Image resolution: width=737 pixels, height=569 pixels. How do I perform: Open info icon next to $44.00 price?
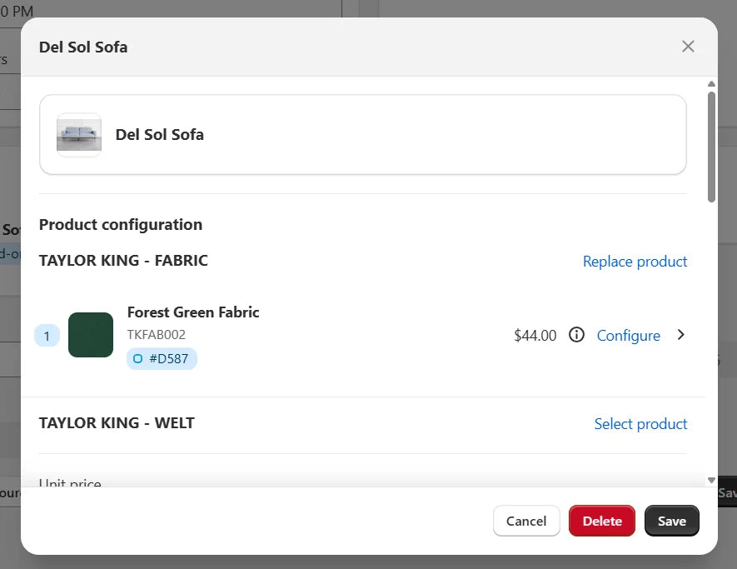[x=576, y=335]
